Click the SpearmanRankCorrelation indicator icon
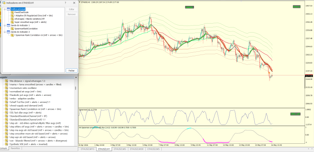Image resolution: width=314 pixels, height=152 pixels. coord(12,29)
